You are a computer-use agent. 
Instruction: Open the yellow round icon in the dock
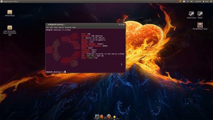pos(114,117)
